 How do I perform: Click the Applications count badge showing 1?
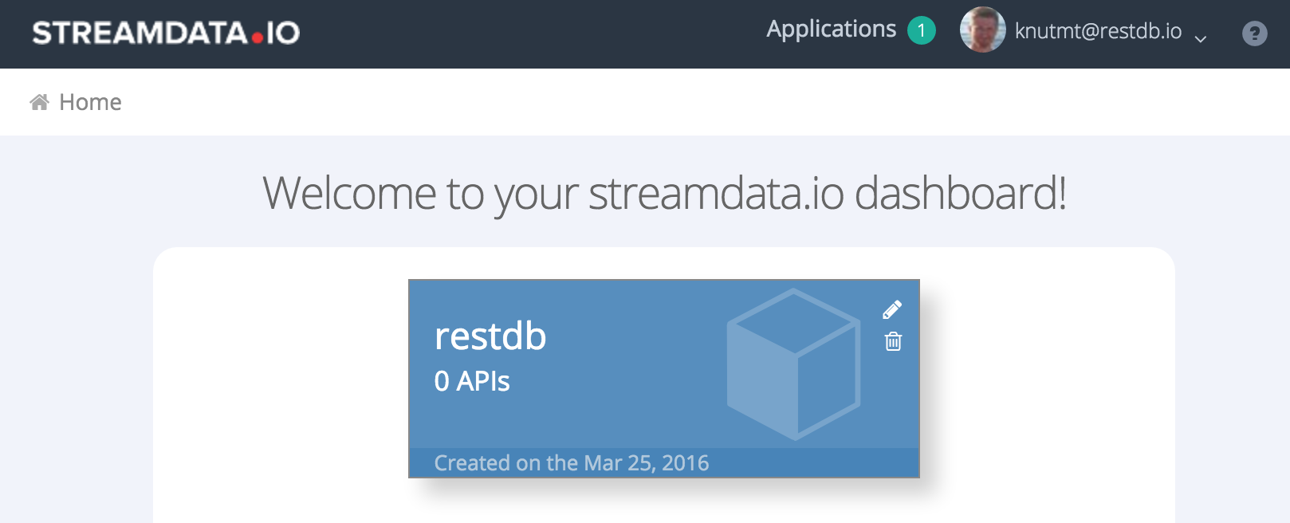tap(922, 30)
